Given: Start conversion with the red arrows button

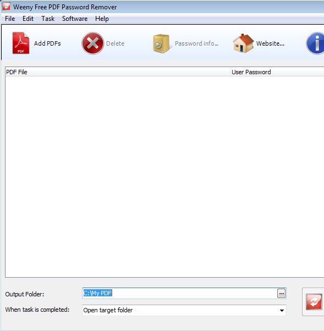Looking at the screenshot, I should click(x=314, y=302).
